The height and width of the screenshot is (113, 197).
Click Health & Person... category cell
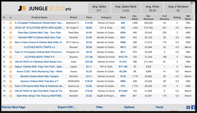point(106,96)
